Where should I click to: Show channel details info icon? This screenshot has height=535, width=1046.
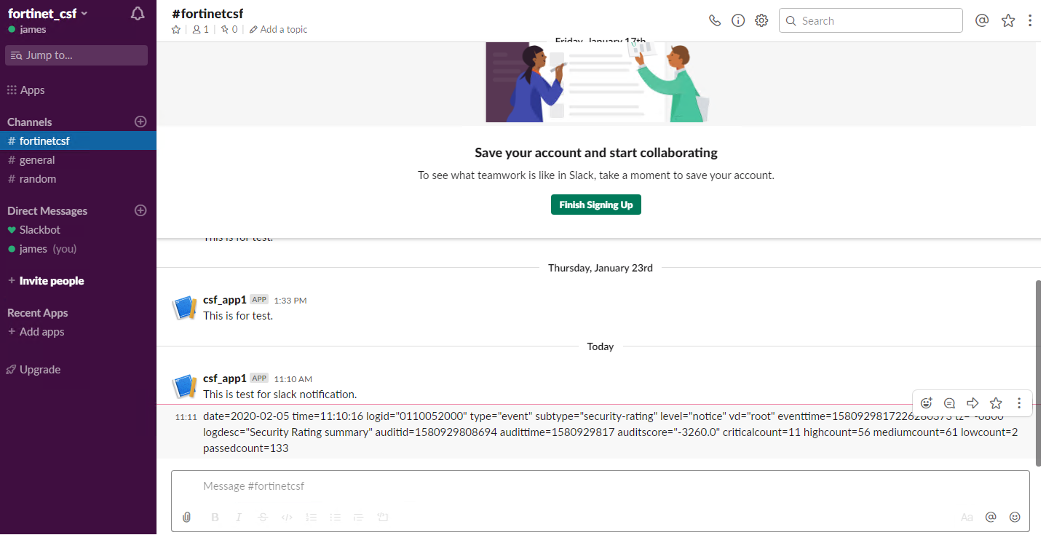[738, 20]
